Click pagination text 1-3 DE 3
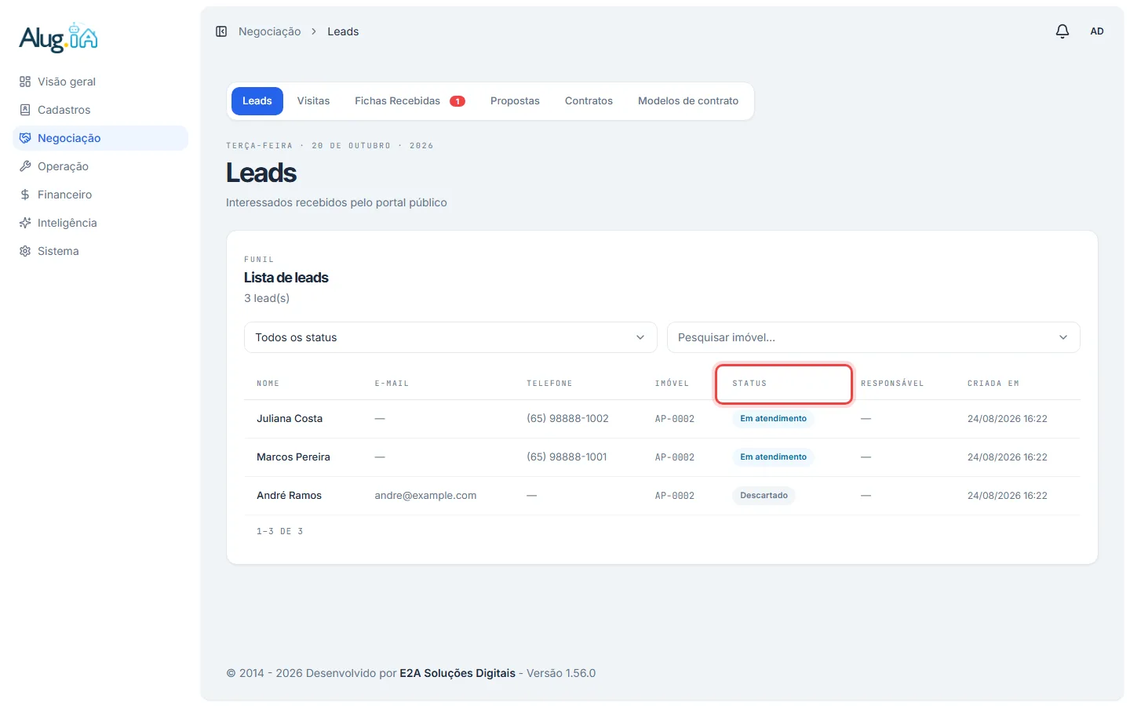The image size is (1130, 706). (279, 532)
